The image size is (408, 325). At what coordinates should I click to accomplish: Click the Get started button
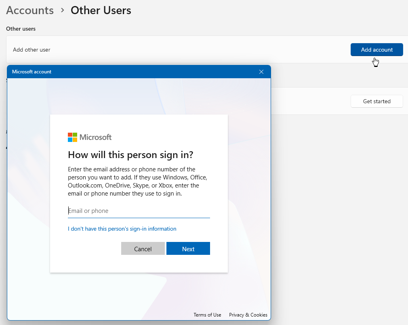376,101
